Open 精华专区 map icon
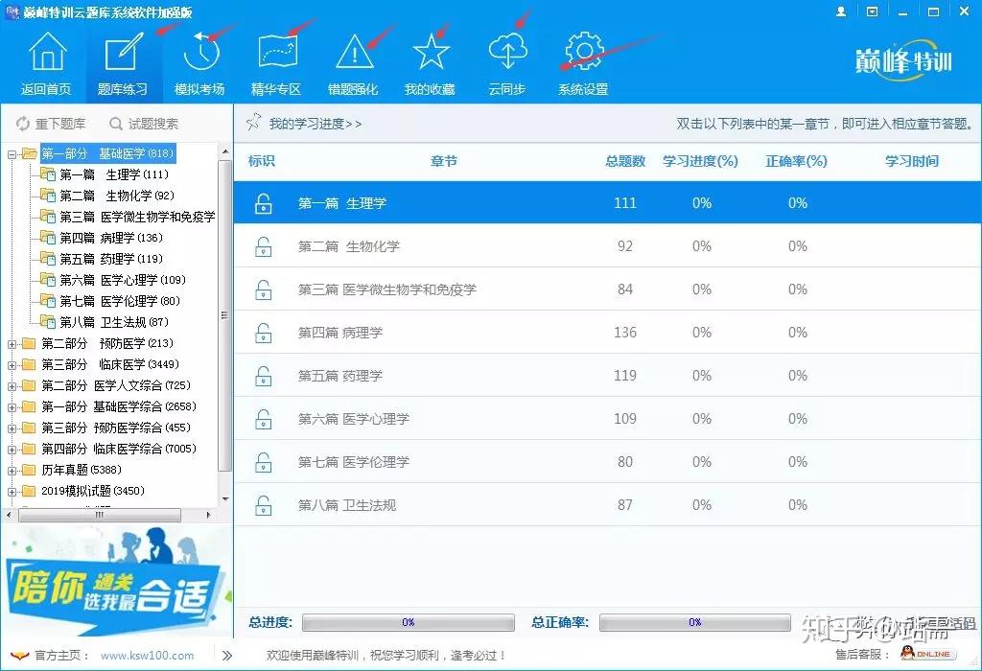Screen dimensions: 982x671 pyautogui.click(x=277, y=52)
